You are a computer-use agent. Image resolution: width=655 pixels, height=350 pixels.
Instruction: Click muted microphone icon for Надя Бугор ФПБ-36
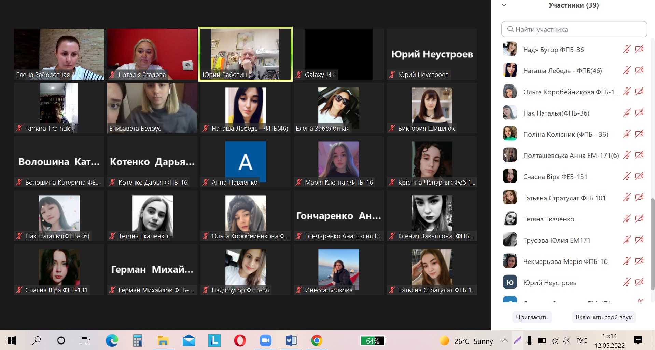(626, 49)
